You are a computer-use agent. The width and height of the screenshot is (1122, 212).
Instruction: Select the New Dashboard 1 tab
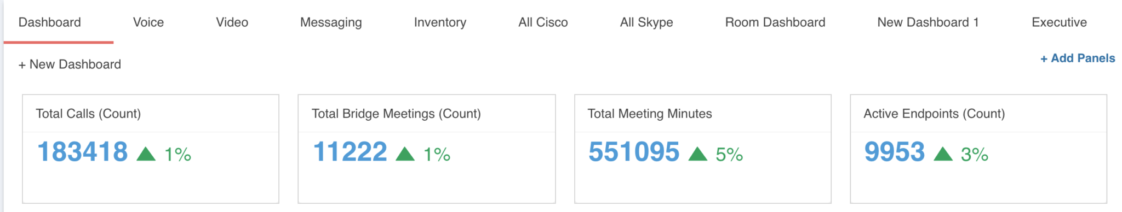pyautogui.click(x=928, y=22)
